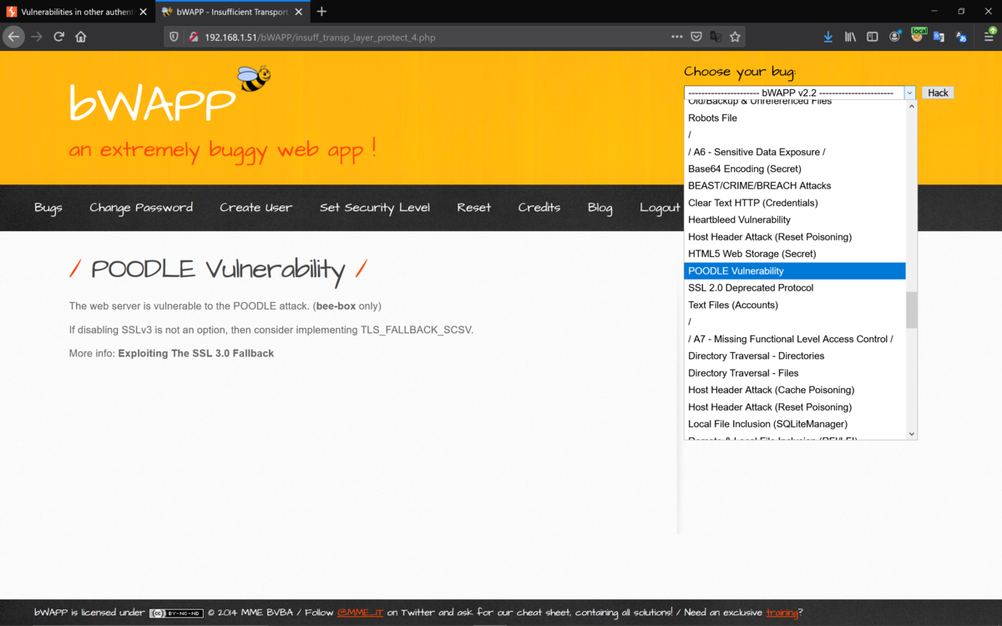1002x626 pixels.
Task: Click Logout in the navigation bar
Action: (x=660, y=208)
